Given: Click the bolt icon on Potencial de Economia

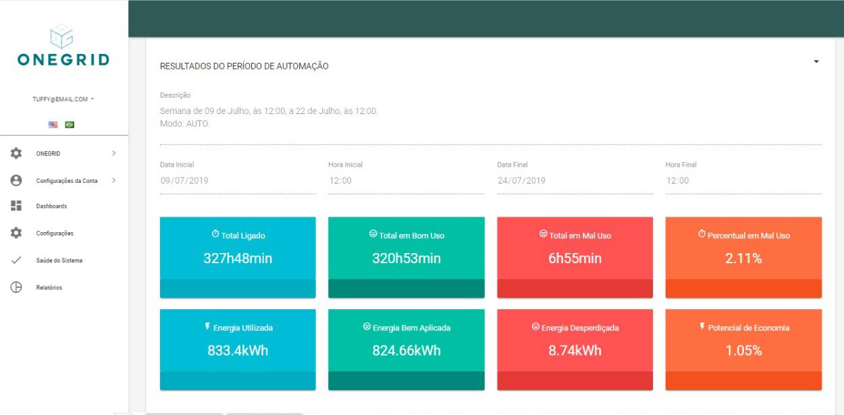Looking at the screenshot, I should pos(702,326).
